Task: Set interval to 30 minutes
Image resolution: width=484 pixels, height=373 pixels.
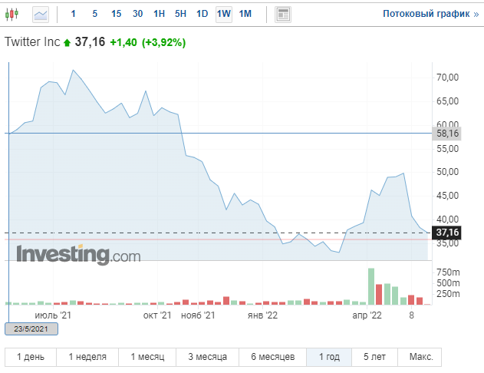Action: [137, 14]
